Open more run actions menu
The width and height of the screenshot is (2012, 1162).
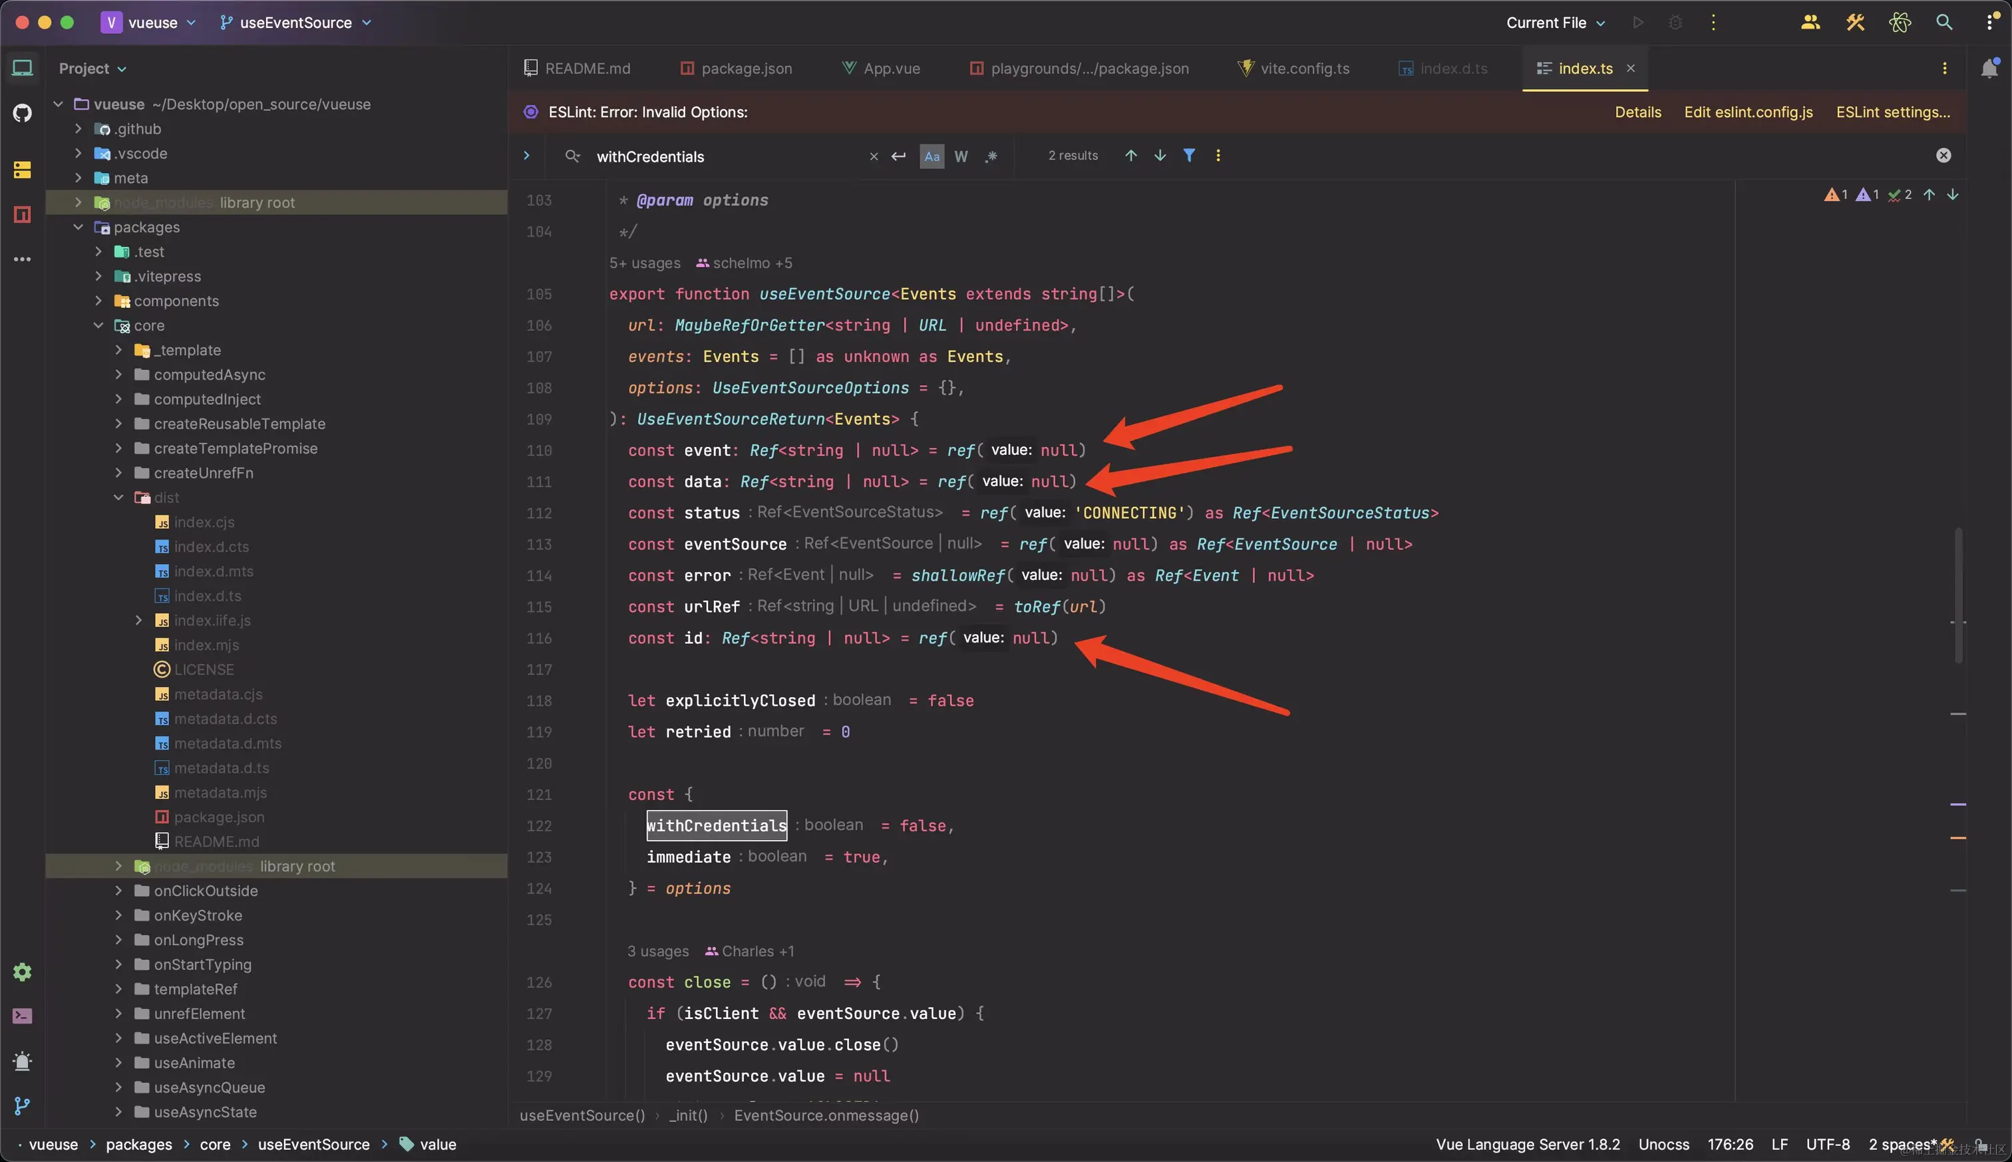point(1713,23)
